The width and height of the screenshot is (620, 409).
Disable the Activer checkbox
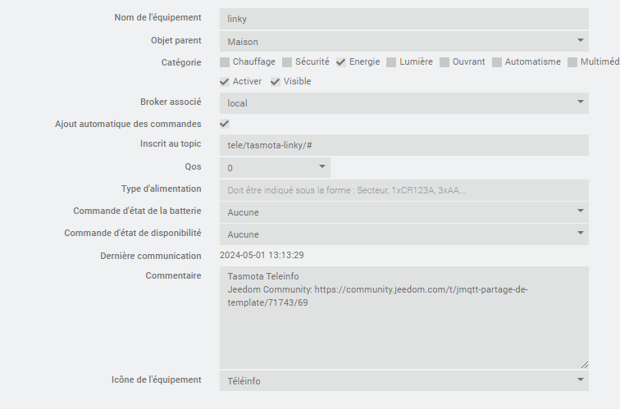[x=225, y=82]
